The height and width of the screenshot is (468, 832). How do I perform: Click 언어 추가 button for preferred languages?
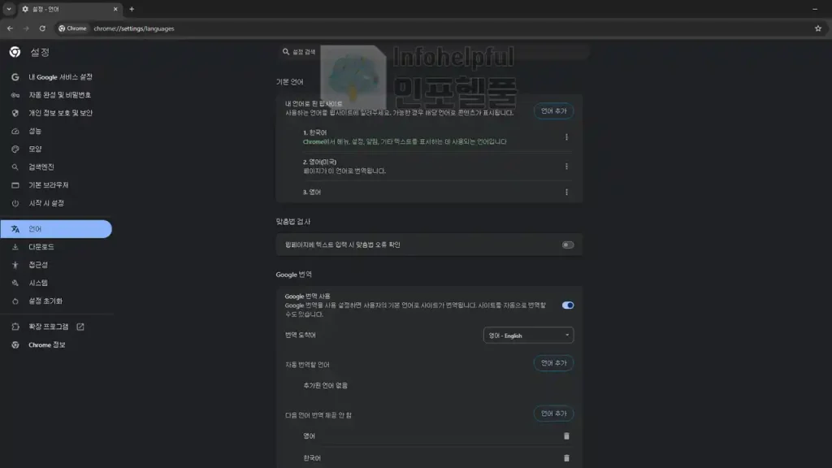tap(553, 110)
